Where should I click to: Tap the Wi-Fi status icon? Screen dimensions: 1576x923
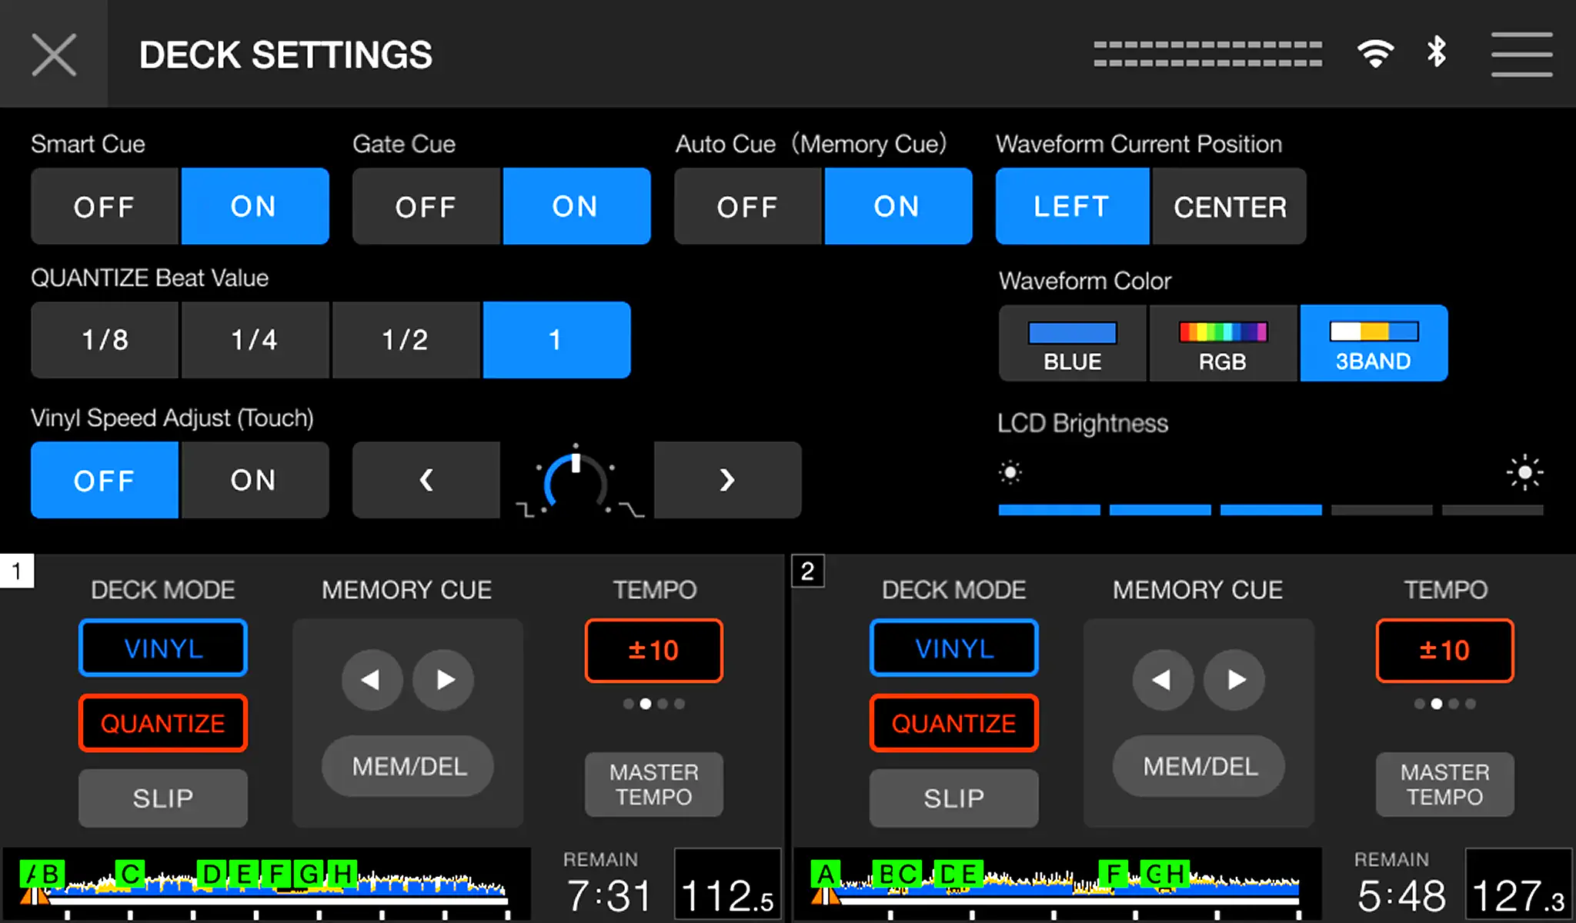(x=1376, y=53)
